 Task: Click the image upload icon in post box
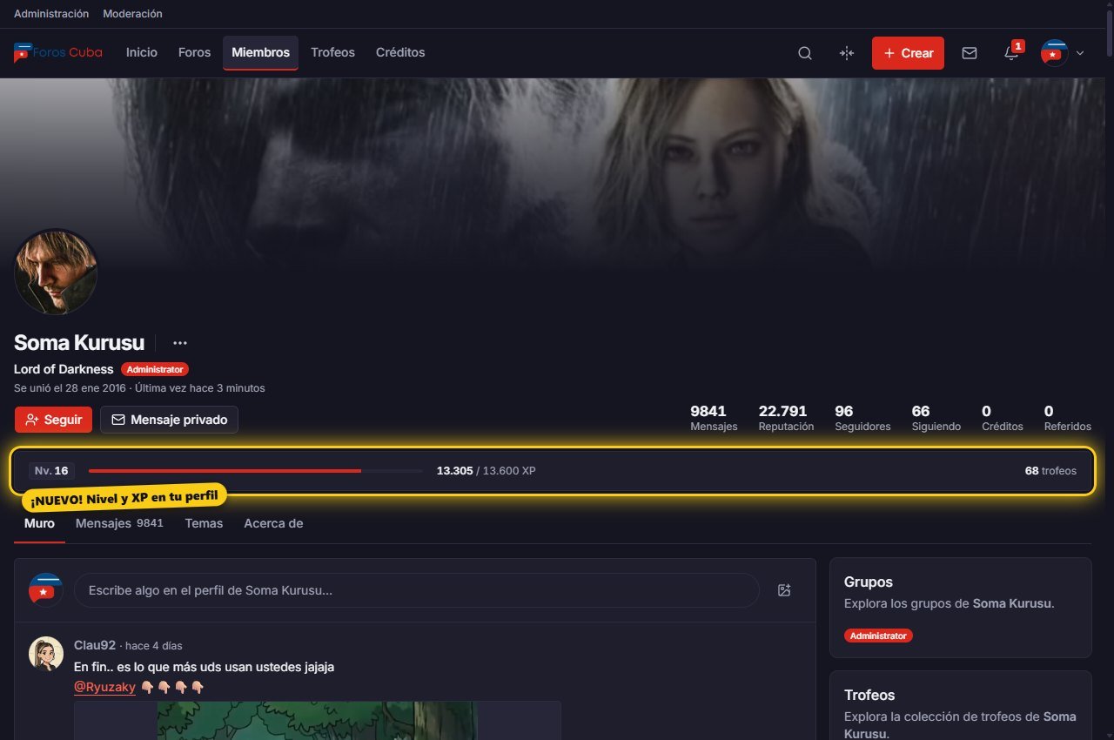tap(784, 590)
